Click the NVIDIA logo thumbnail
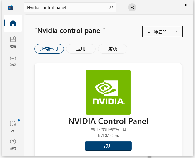The image size is (195, 158). (x=108, y=92)
